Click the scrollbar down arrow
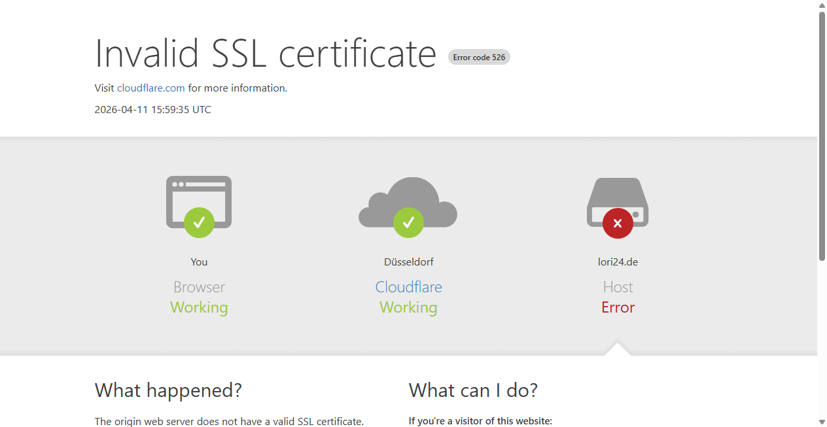The width and height of the screenshot is (827, 427). click(822, 422)
